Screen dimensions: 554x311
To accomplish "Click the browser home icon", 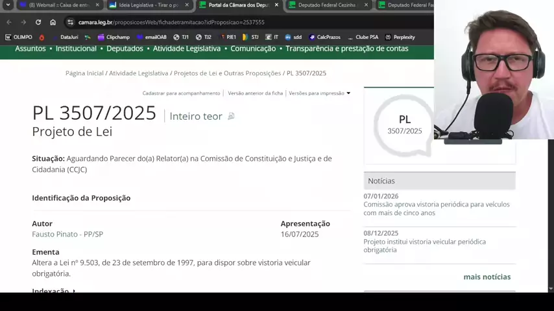I will click(x=53, y=22).
